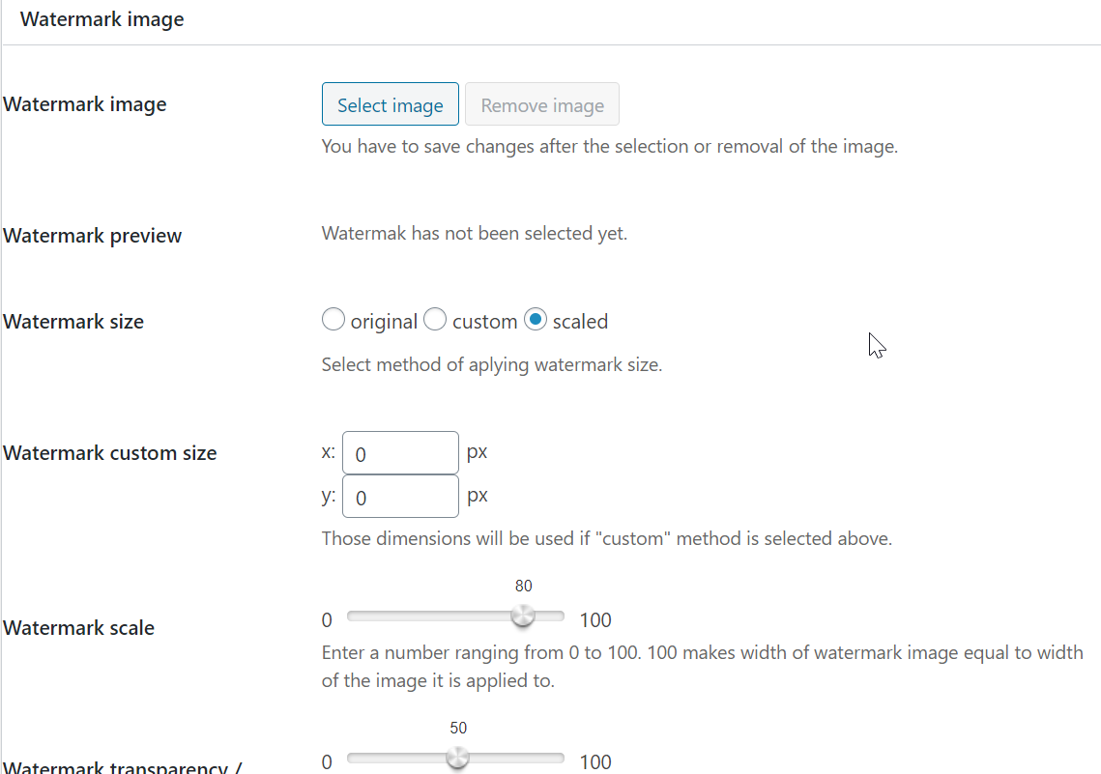
Task: Focus the x custom size field
Action: click(x=400, y=453)
